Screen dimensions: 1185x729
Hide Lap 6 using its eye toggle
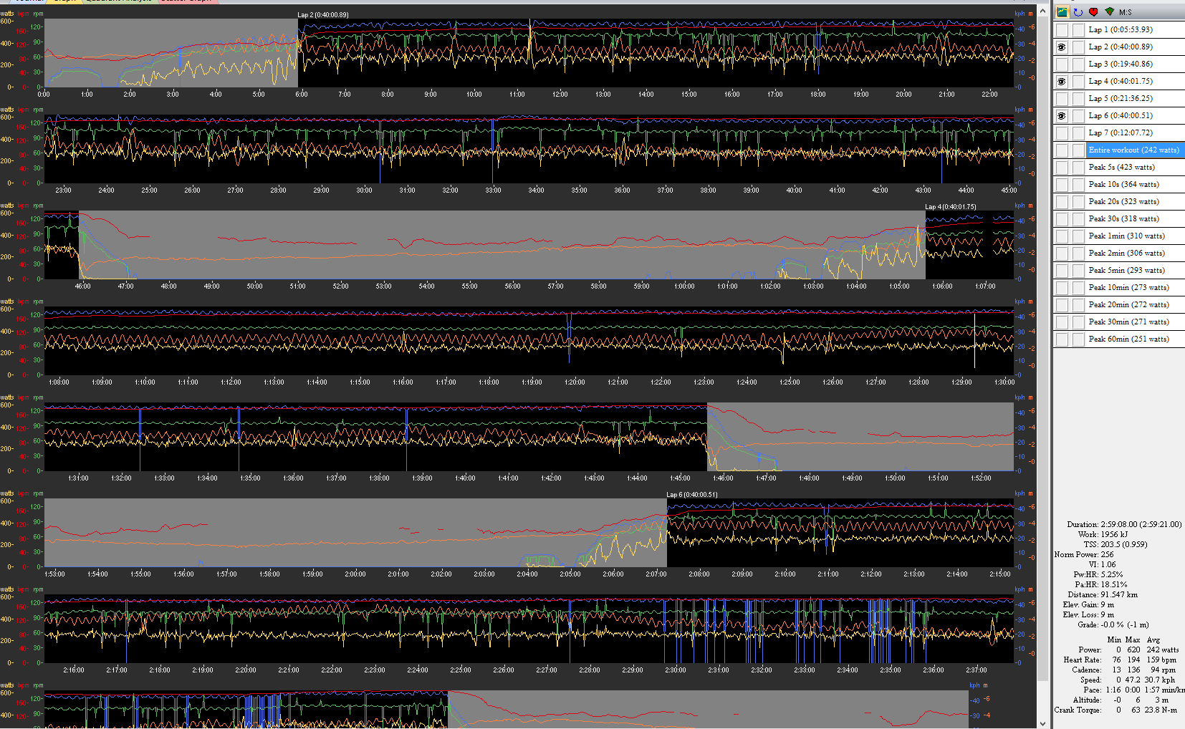tap(1062, 115)
